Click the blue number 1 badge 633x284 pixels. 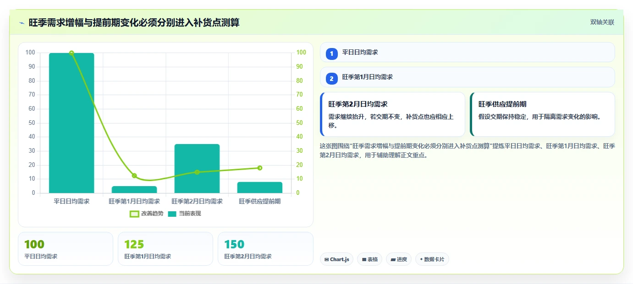click(332, 54)
